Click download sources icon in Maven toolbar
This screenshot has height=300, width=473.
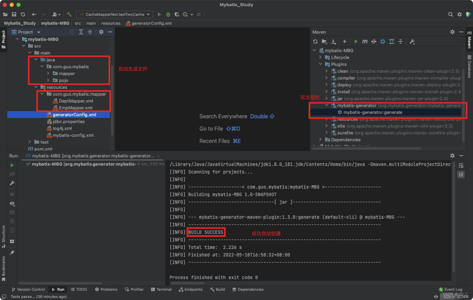333,41
